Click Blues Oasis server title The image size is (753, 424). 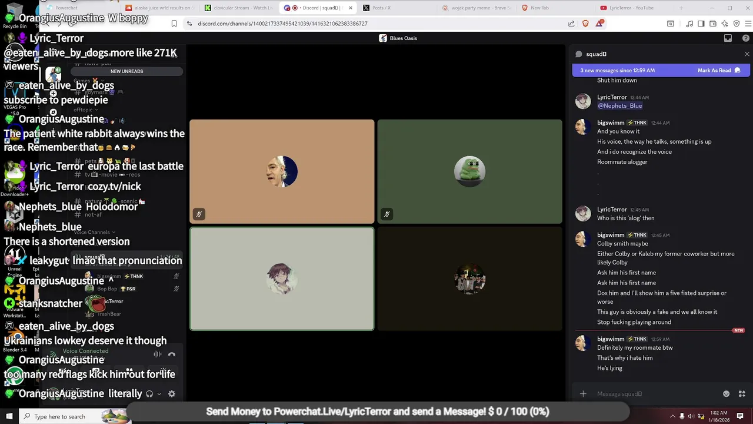click(403, 38)
